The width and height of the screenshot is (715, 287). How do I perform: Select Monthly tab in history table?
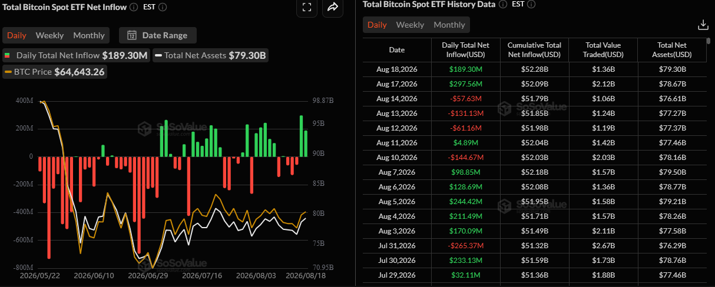449,25
